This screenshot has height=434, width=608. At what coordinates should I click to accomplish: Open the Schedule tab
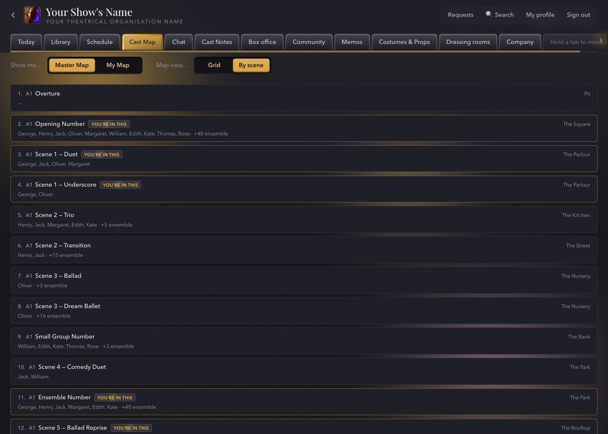pyautogui.click(x=100, y=42)
